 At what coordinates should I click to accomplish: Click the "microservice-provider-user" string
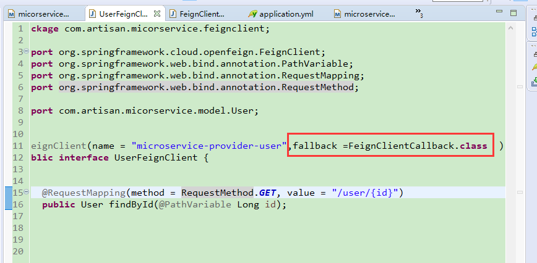coord(209,146)
